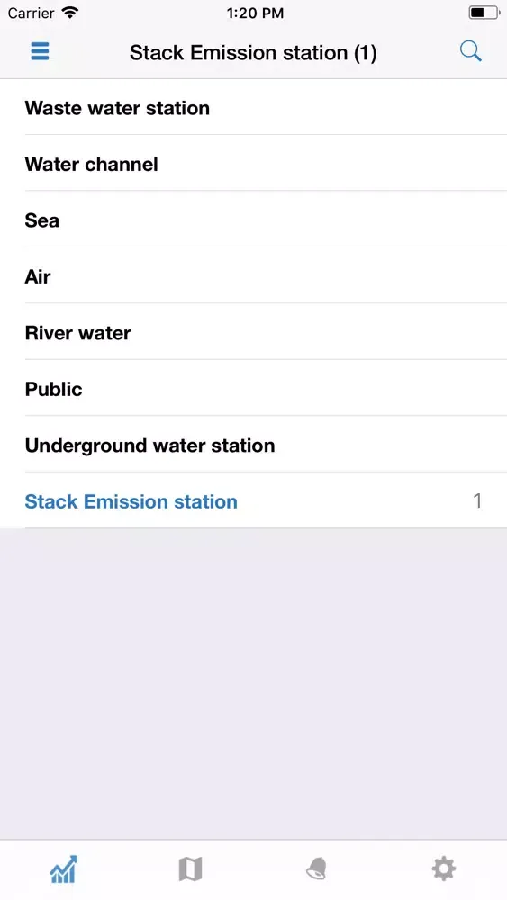Open the hamburger menu icon
This screenshot has width=507, height=900.
(40, 51)
